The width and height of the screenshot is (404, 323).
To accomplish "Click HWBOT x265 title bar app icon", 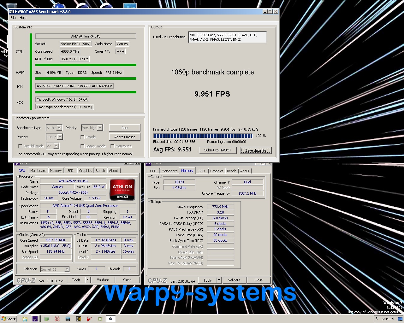I will (12, 12).
